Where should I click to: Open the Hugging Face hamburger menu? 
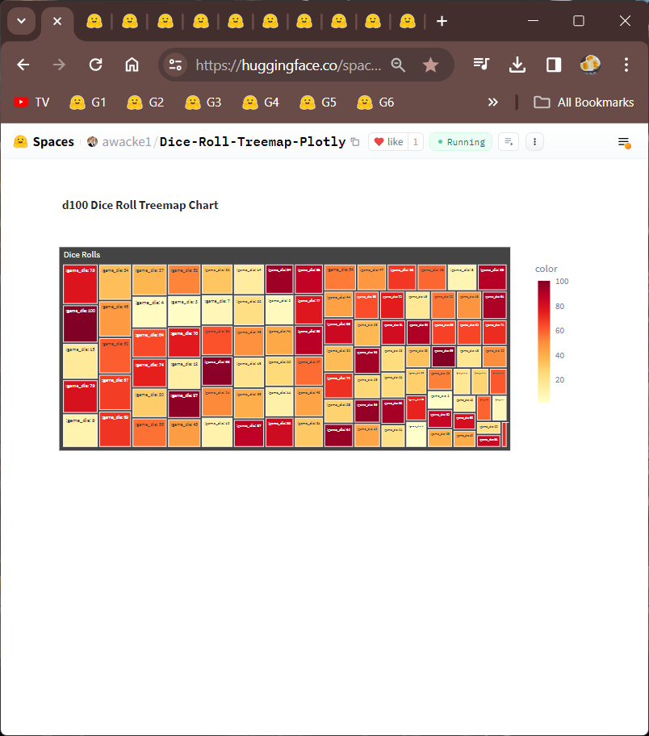point(623,142)
